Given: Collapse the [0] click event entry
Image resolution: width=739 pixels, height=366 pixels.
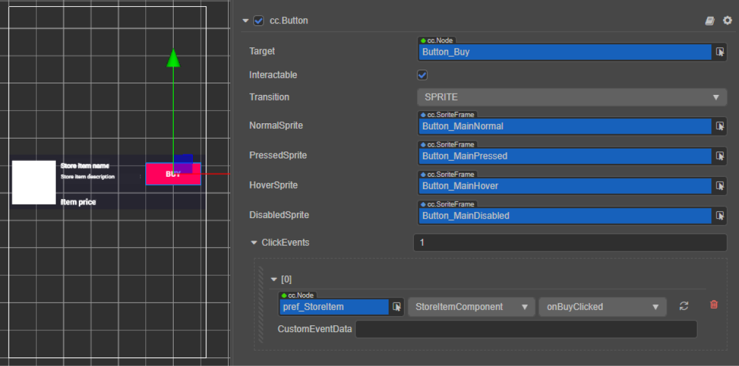Looking at the screenshot, I should coord(275,280).
